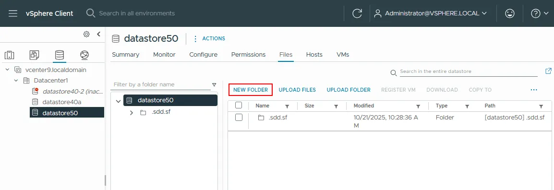Switch to the Configure tab
554x190 pixels.
point(203,55)
